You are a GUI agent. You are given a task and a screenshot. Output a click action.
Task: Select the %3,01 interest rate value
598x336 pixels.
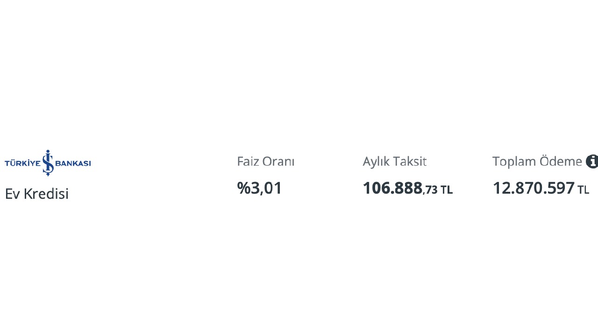click(x=260, y=188)
